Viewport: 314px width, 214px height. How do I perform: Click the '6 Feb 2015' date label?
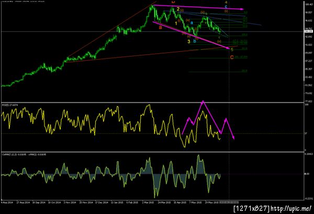pyautogui.click(x=132, y=202)
